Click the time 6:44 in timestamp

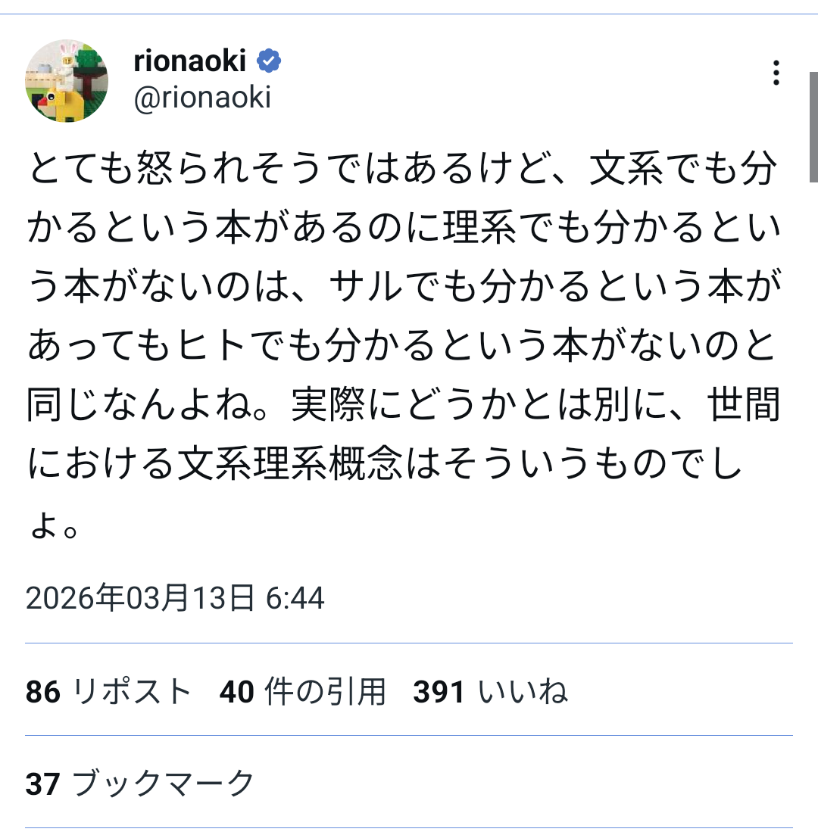point(295,598)
